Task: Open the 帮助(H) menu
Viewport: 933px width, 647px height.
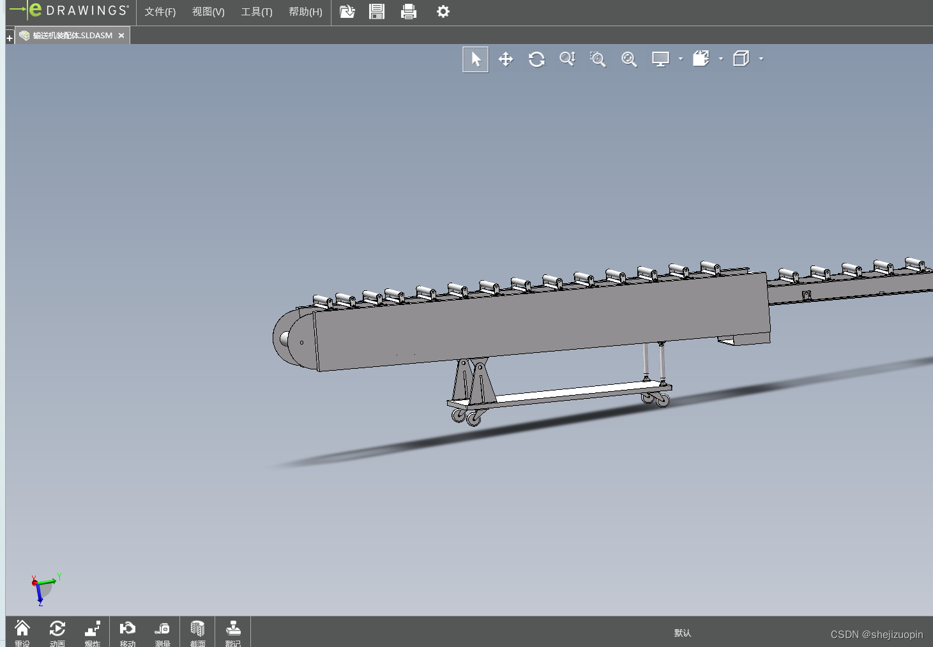Action: tap(305, 12)
